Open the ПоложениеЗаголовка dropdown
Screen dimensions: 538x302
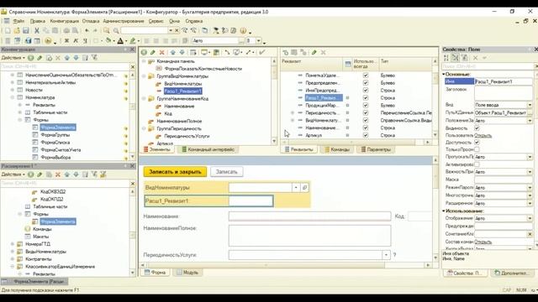[x=530, y=121]
